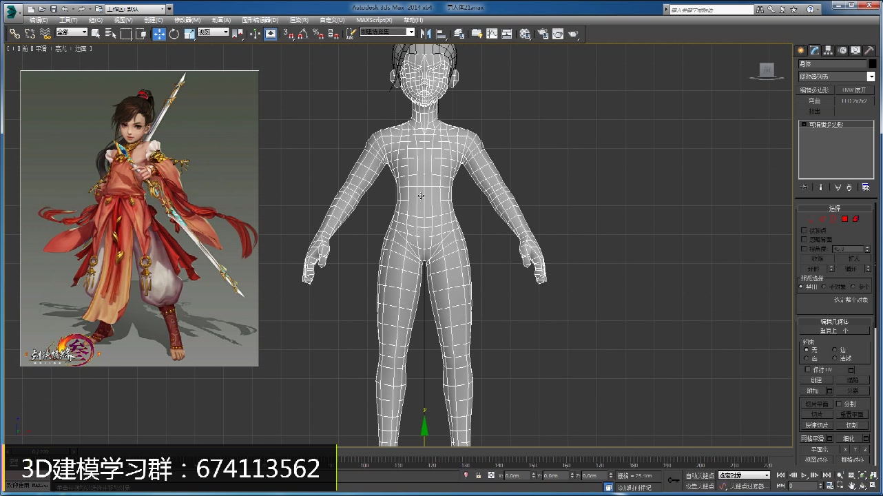Click the Mirror tool icon

coord(426,33)
